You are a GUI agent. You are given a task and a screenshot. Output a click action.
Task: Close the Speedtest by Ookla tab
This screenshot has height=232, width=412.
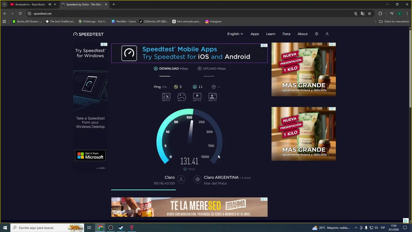coord(106,5)
